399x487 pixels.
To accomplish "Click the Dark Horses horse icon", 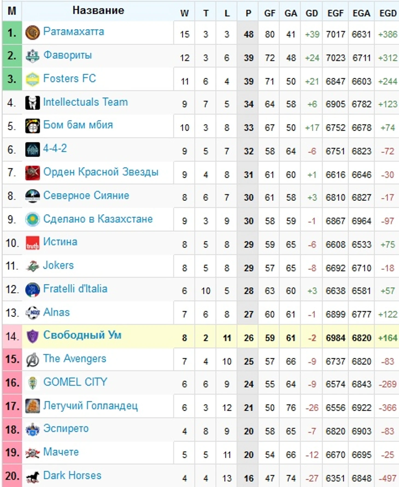I will [33, 477].
